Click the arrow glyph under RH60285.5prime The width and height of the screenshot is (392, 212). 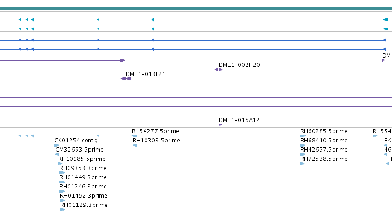point(303,136)
